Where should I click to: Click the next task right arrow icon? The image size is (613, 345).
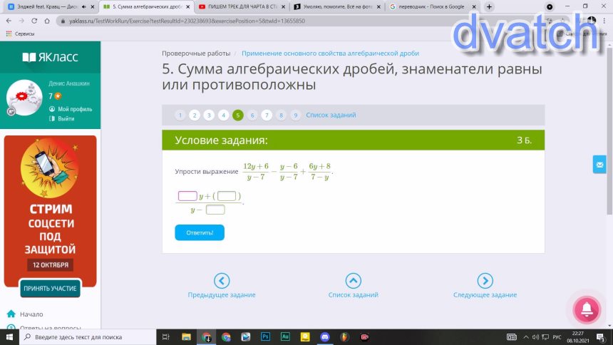[485, 281]
